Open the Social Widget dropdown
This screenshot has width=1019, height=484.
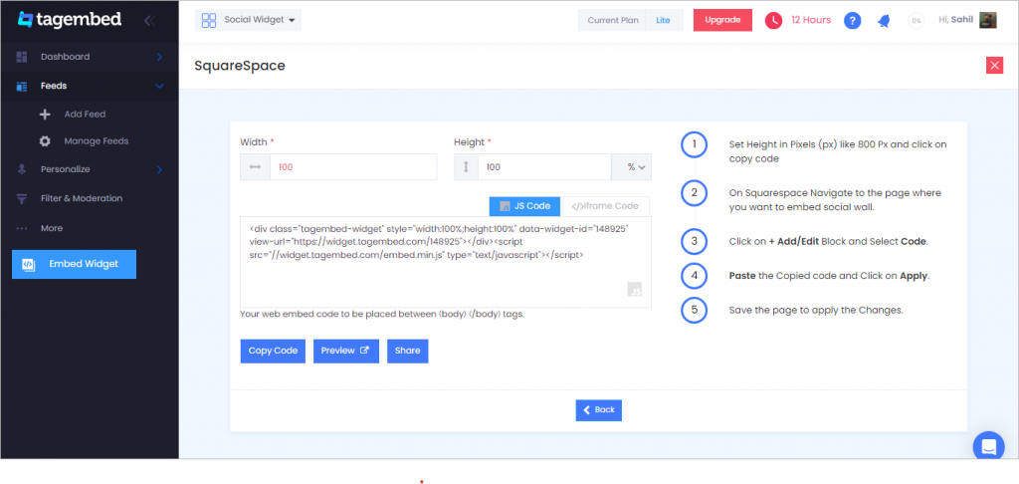248,20
